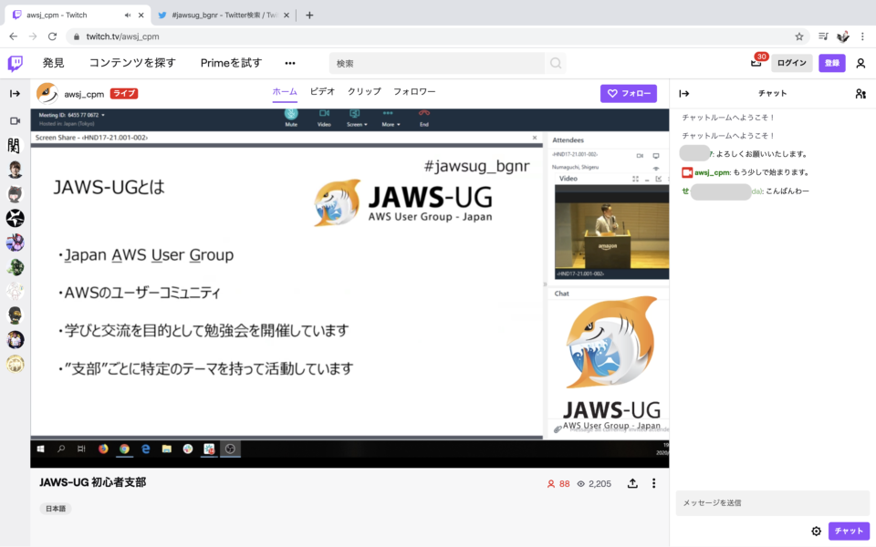The image size is (876, 547).
Task: Open the 発見 navigation link
Action: [x=54, y=63]
